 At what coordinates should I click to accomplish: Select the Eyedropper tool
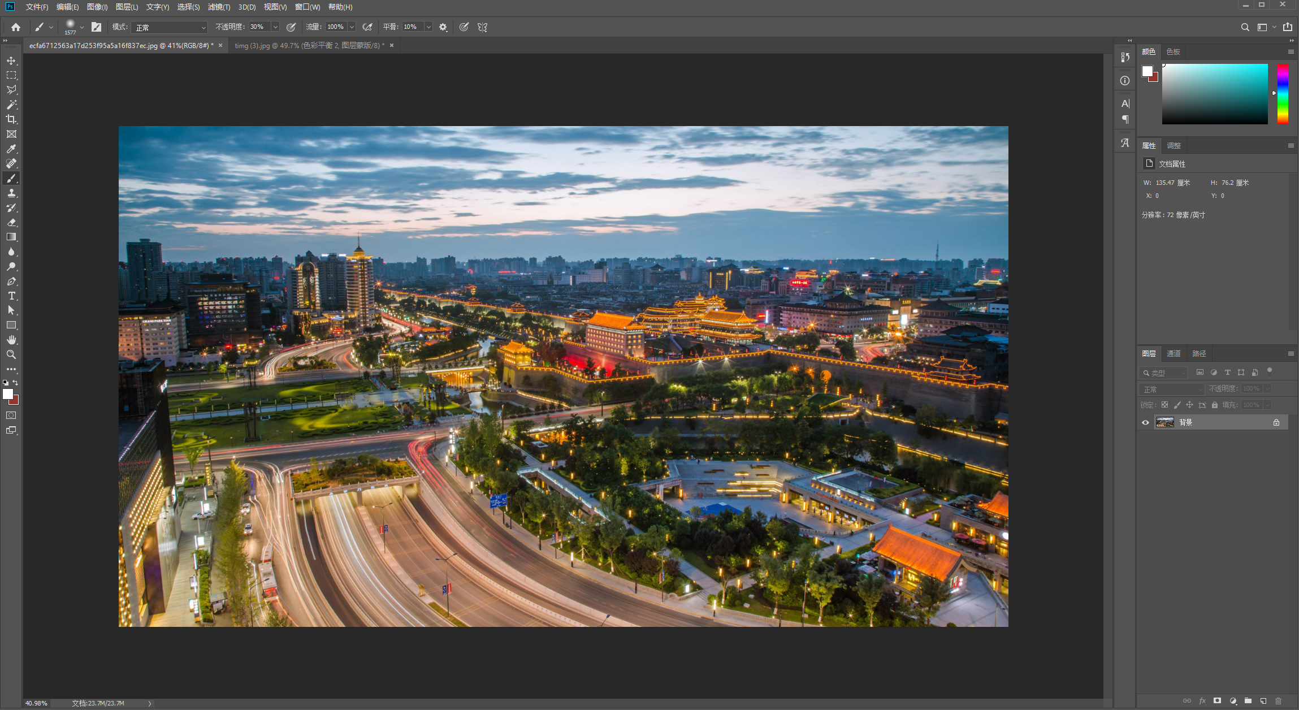coord(11,149)
